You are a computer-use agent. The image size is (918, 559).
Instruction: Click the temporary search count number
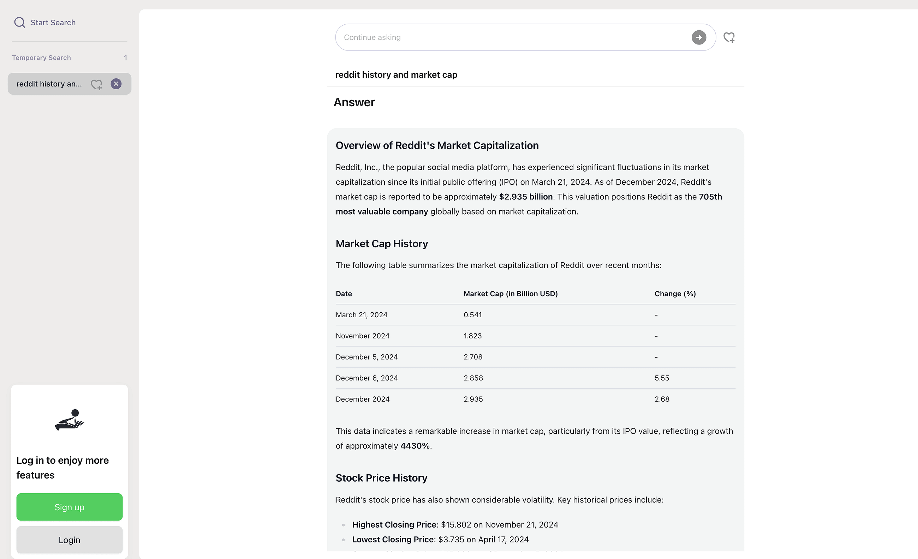[126, 58]
